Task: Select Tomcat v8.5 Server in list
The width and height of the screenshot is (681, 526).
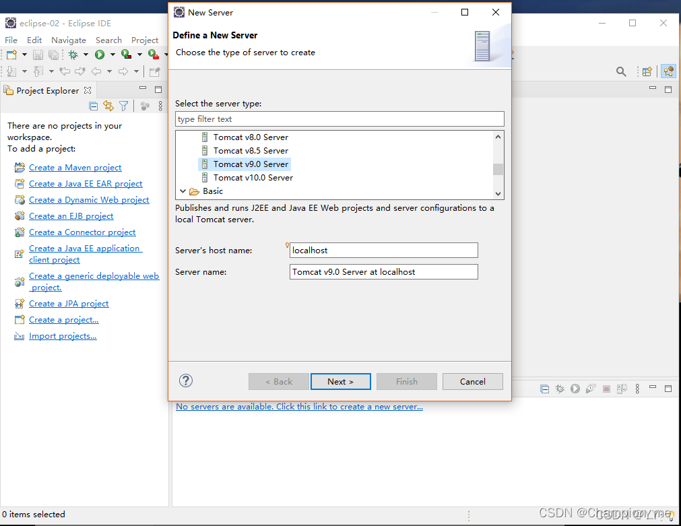Action: (251, 151)
